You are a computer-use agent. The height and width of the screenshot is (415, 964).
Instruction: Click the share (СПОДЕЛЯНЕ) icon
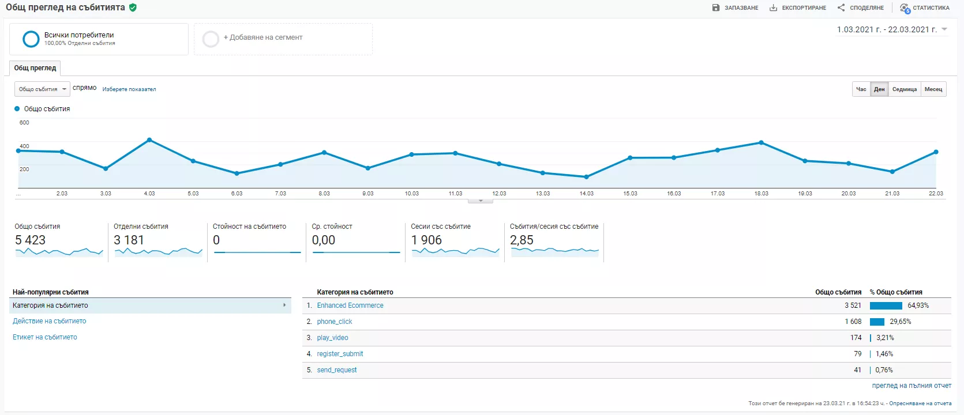pyautogui.click(x=841, y=7)
